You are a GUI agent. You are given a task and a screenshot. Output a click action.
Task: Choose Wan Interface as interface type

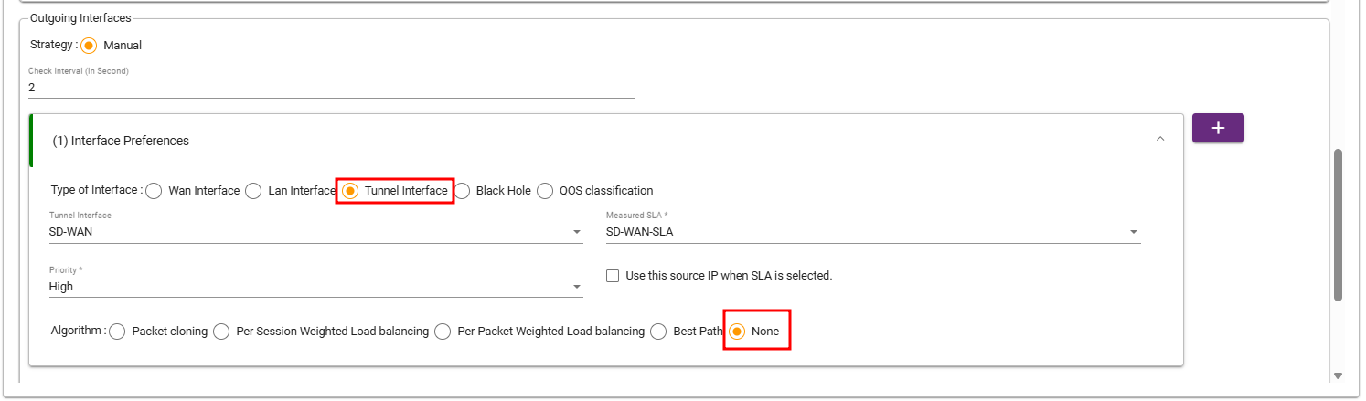154,191
